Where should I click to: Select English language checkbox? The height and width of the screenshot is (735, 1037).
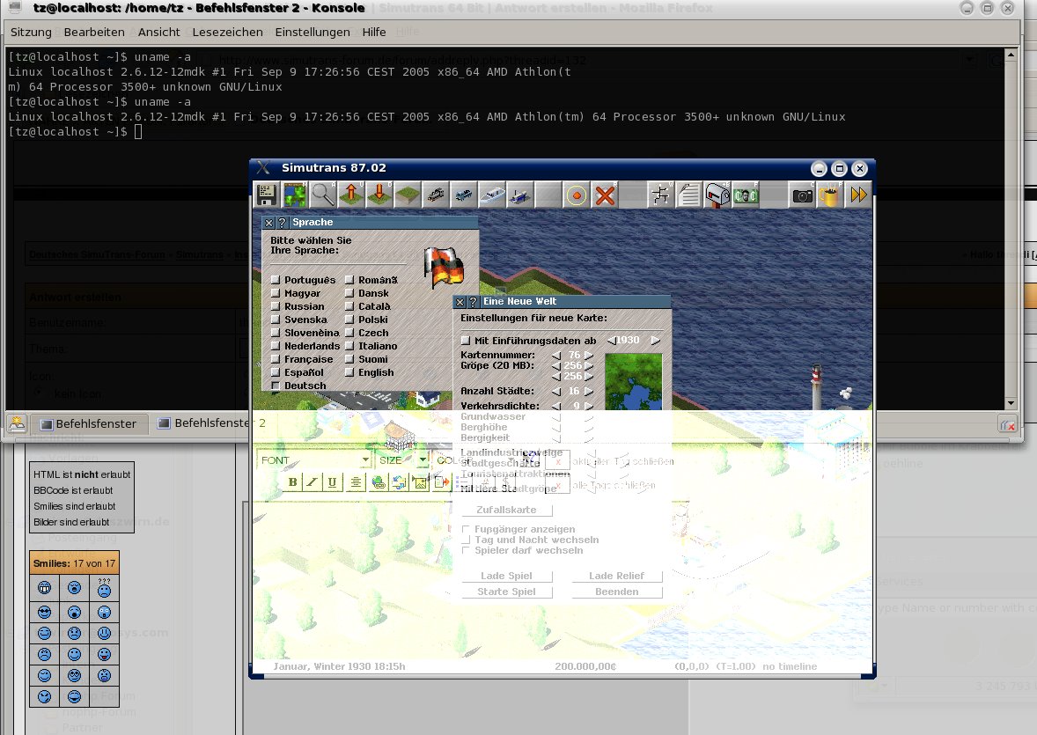349,372
